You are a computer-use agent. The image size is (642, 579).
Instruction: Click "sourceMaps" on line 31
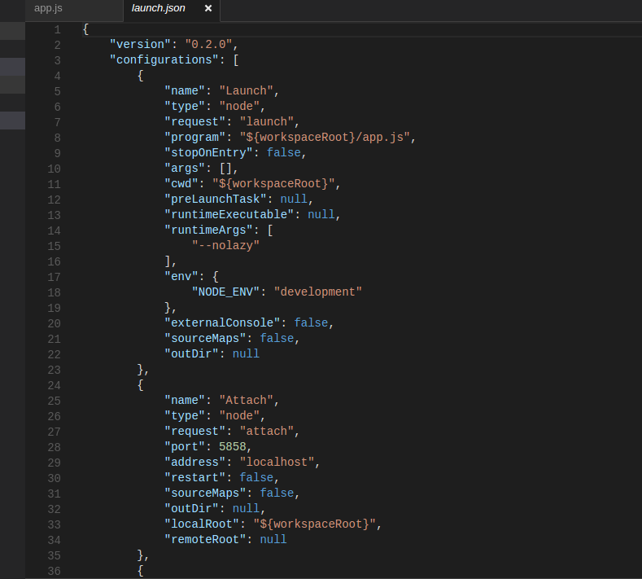click(x=205, y=493)
